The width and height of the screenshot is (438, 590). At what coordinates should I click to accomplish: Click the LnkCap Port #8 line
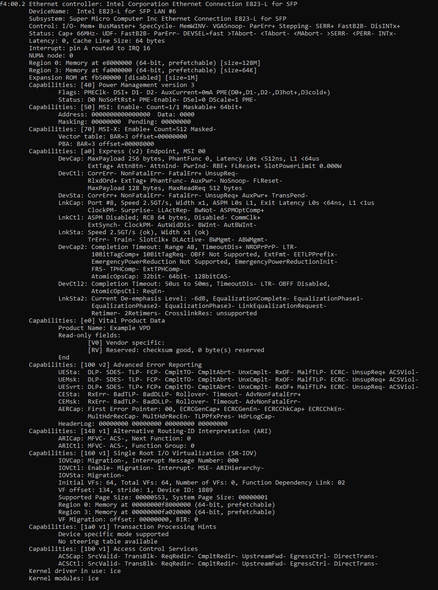click(x=216, y=202)
